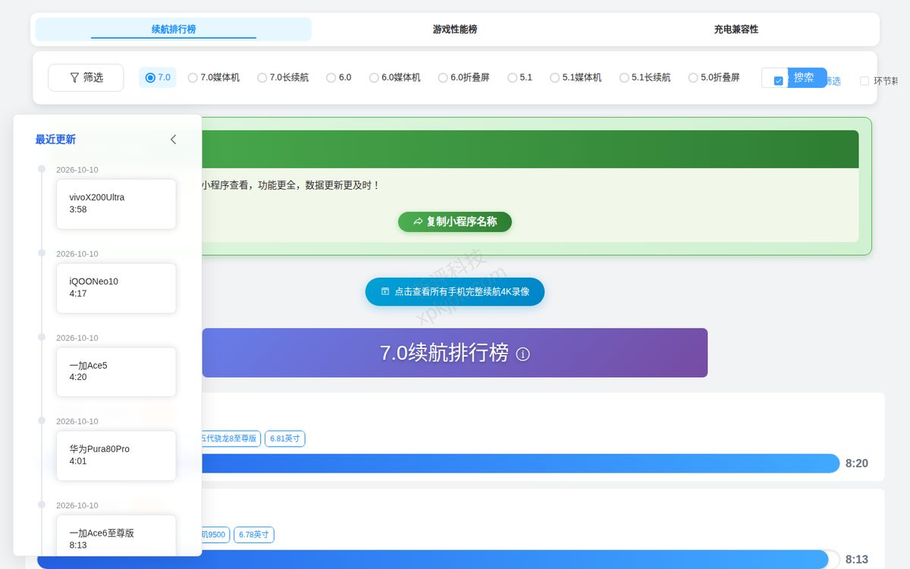Click the 最近更新 panel heading
Viewport: 910px width, 569px height.
click(x=55, y=140)
